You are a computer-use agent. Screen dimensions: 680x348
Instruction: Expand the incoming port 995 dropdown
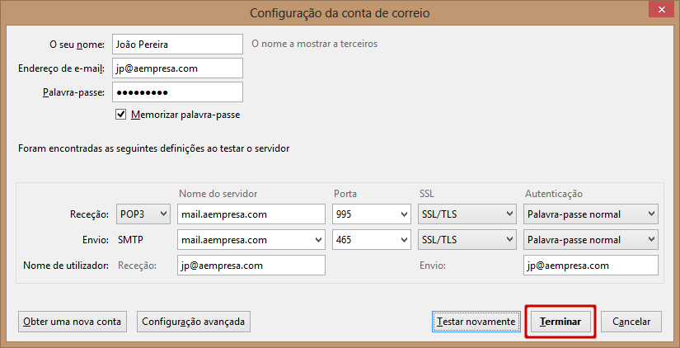[x=372, y=214]
